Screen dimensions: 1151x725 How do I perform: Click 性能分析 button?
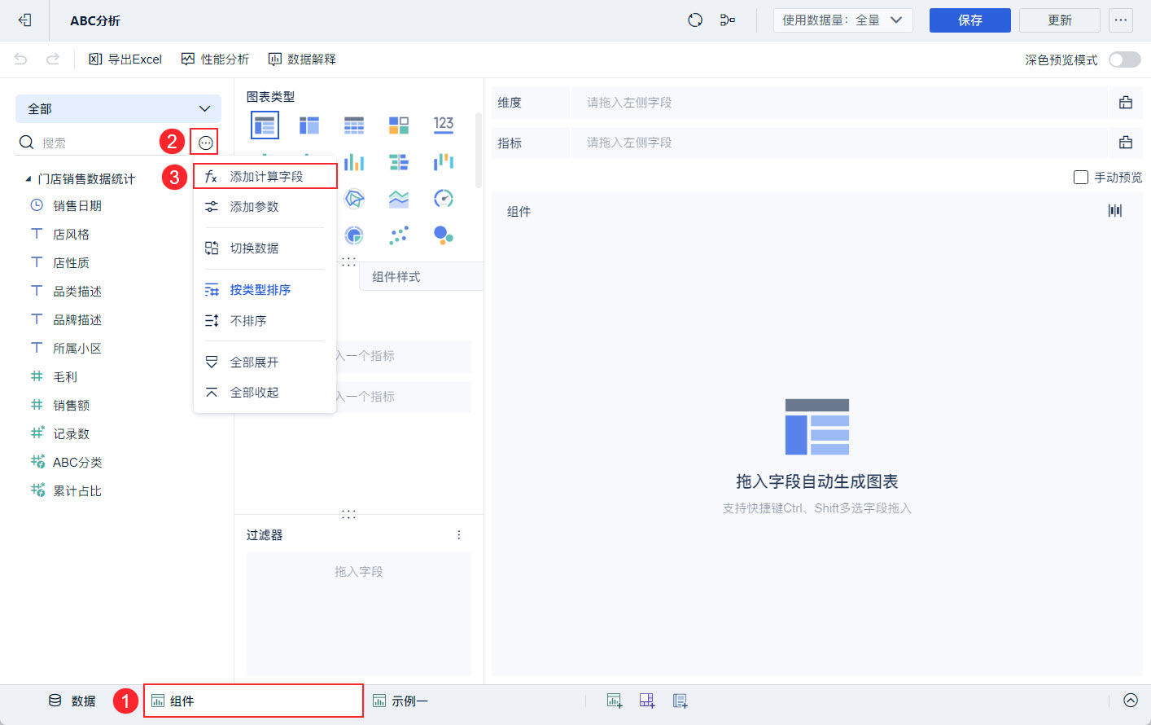[216, 59]
